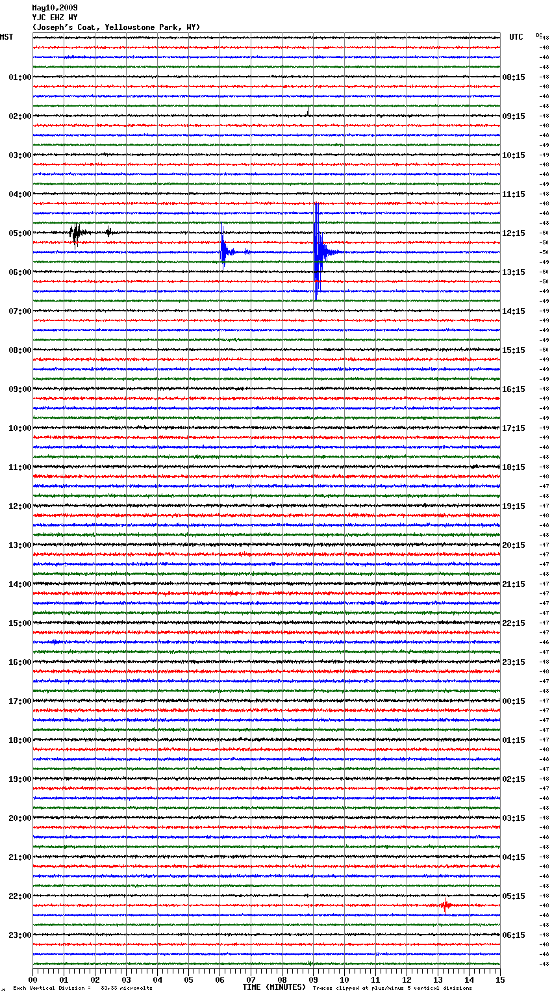Click the 12:15 UTC time label

514,233
